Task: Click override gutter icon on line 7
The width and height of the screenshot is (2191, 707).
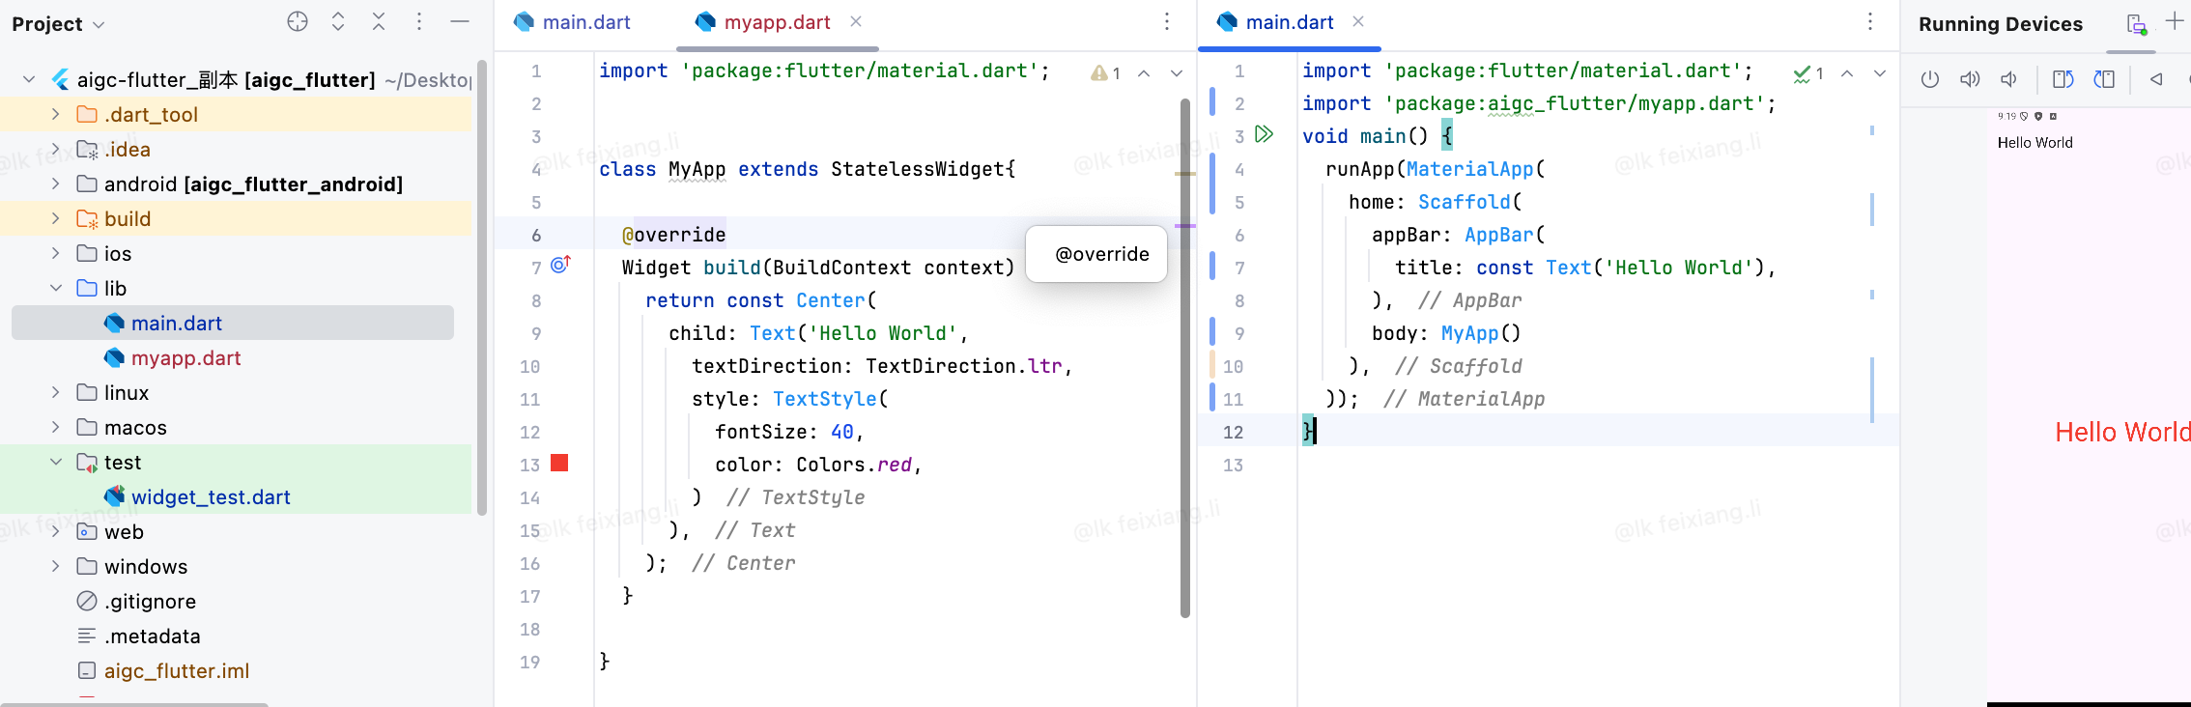Action: point(560,264)
